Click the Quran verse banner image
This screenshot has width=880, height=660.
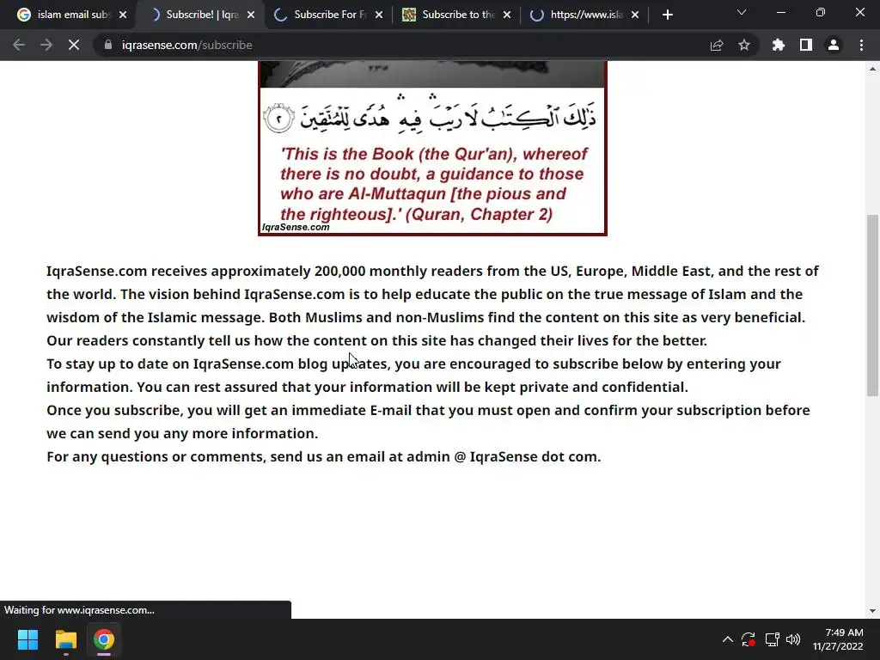432,148
